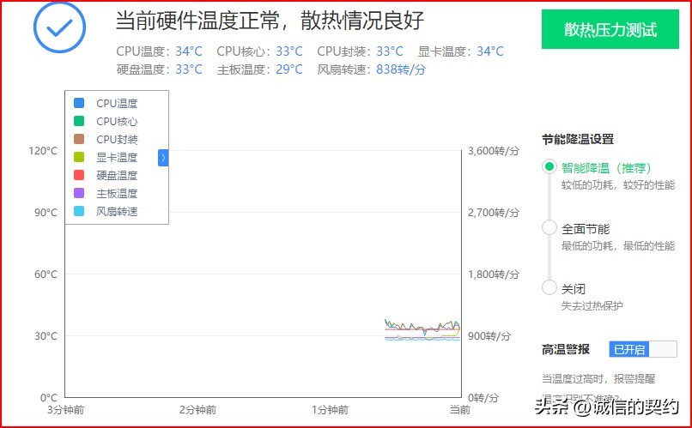Viewport: 692px width, 428px height.
Task: Select 全面节能 power saving mode
Action: pos(549,227)
